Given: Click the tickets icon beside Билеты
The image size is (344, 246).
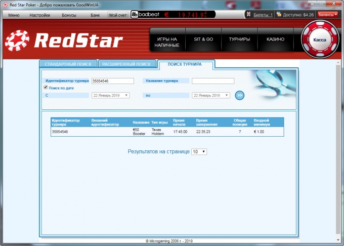Looking at the screenshot, I should click(x=248, y=15).
